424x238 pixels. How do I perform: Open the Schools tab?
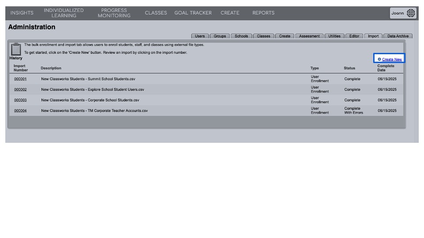pyautogui.click(x=241, y=36)
